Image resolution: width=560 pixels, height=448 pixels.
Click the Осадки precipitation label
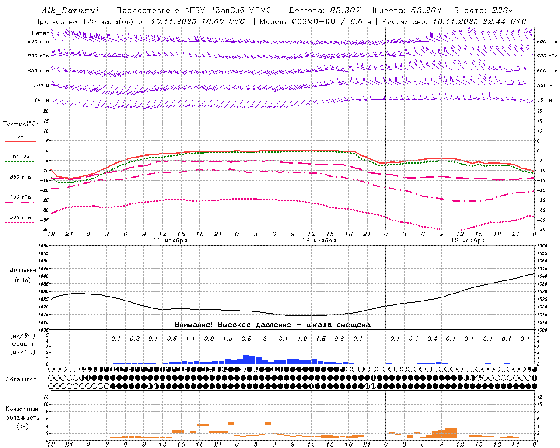(x=22, y=344)
